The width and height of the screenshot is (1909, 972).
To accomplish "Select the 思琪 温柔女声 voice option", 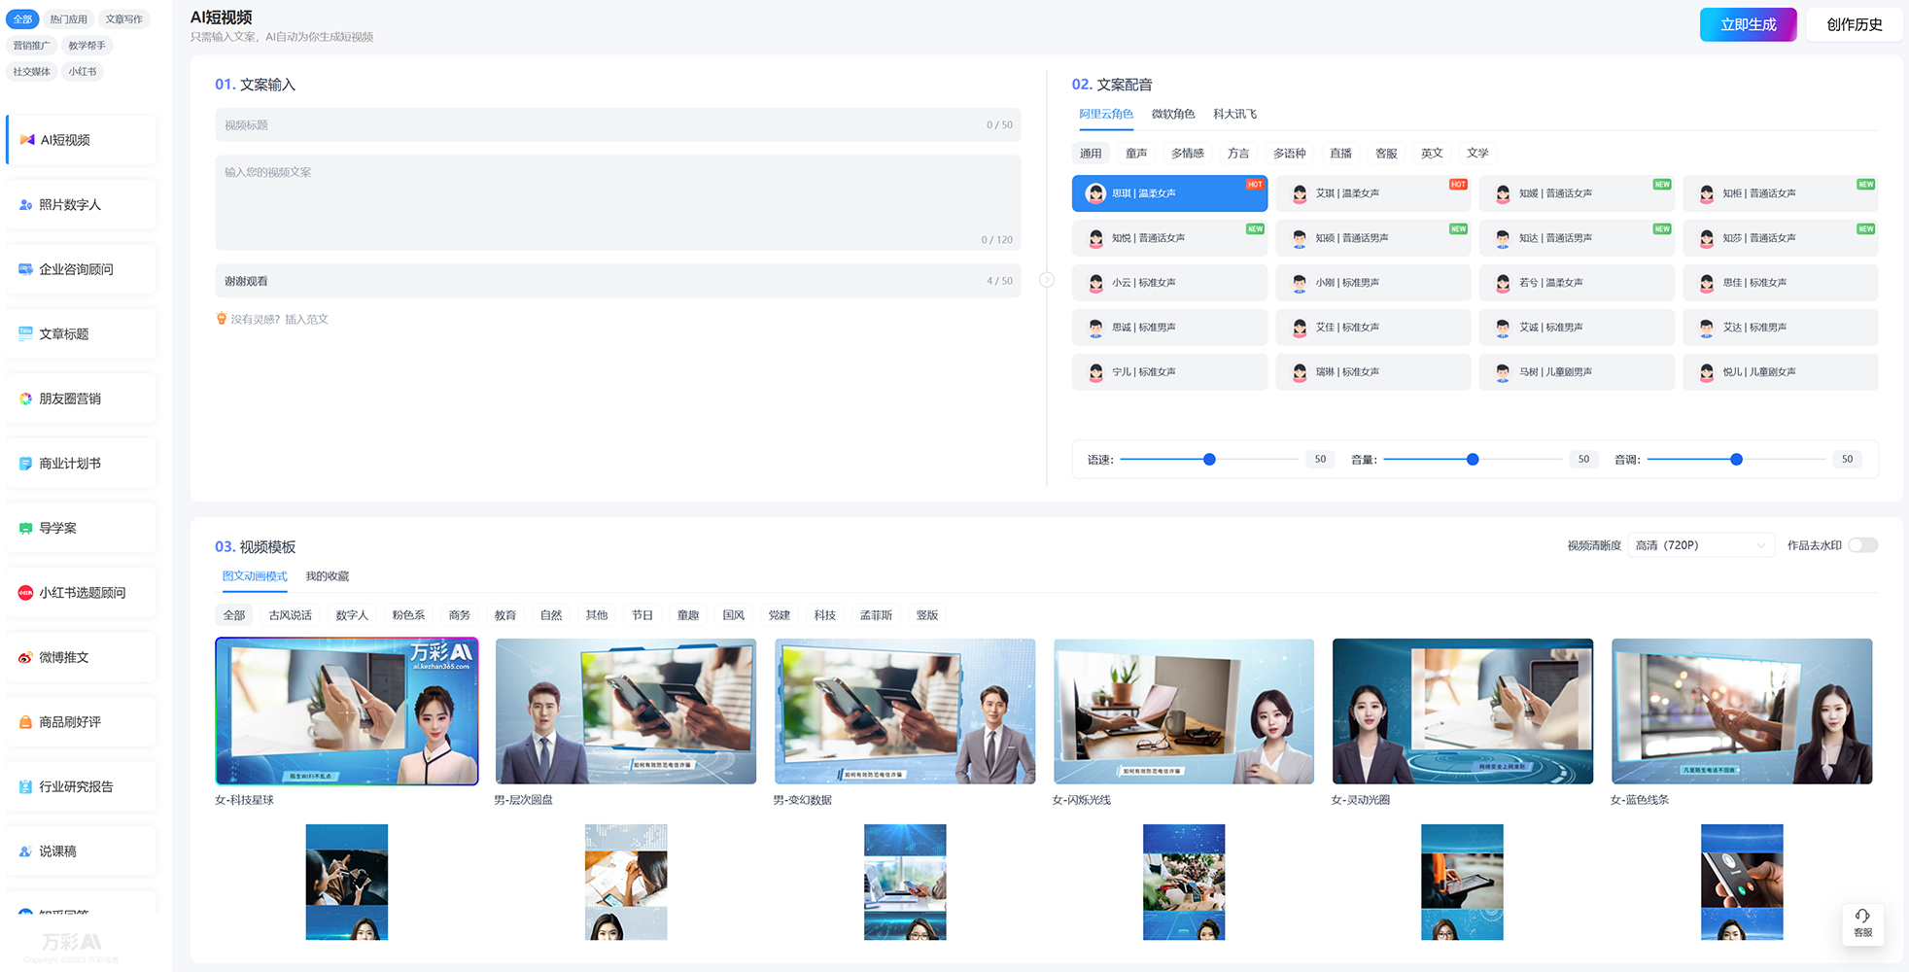I will click(x=1169, y=193).
